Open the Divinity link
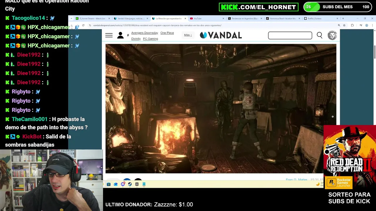The width and height of the screenshot is (376, 211). (136, 39)
